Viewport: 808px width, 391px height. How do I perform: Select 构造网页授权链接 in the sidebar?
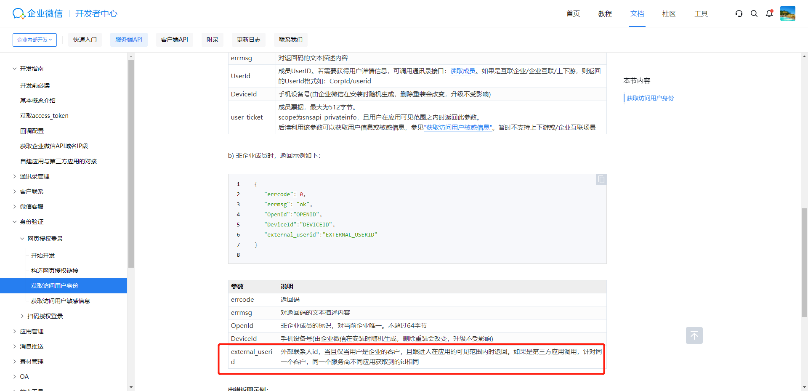pos(54,271)
